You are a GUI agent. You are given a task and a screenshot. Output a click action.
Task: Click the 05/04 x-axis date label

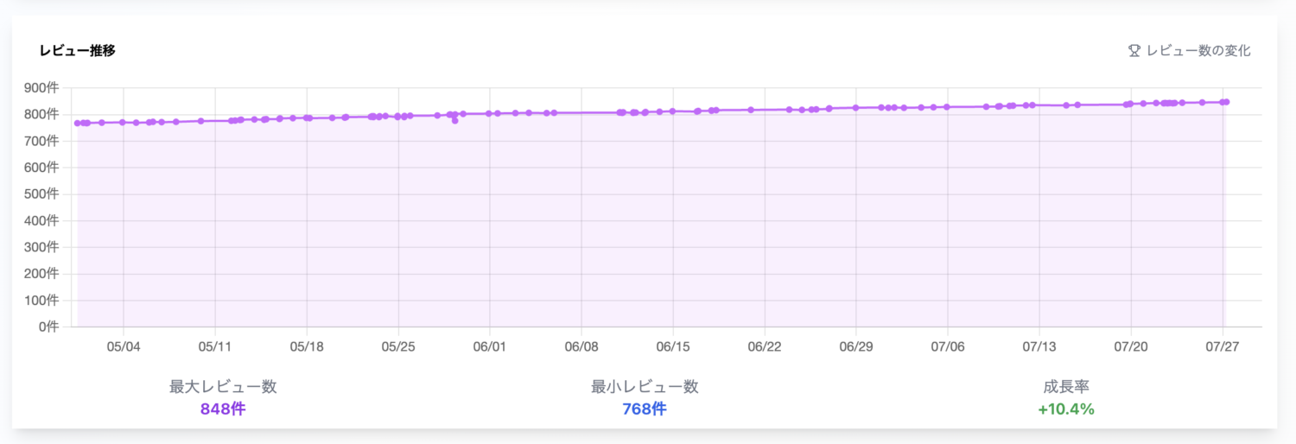123,347
